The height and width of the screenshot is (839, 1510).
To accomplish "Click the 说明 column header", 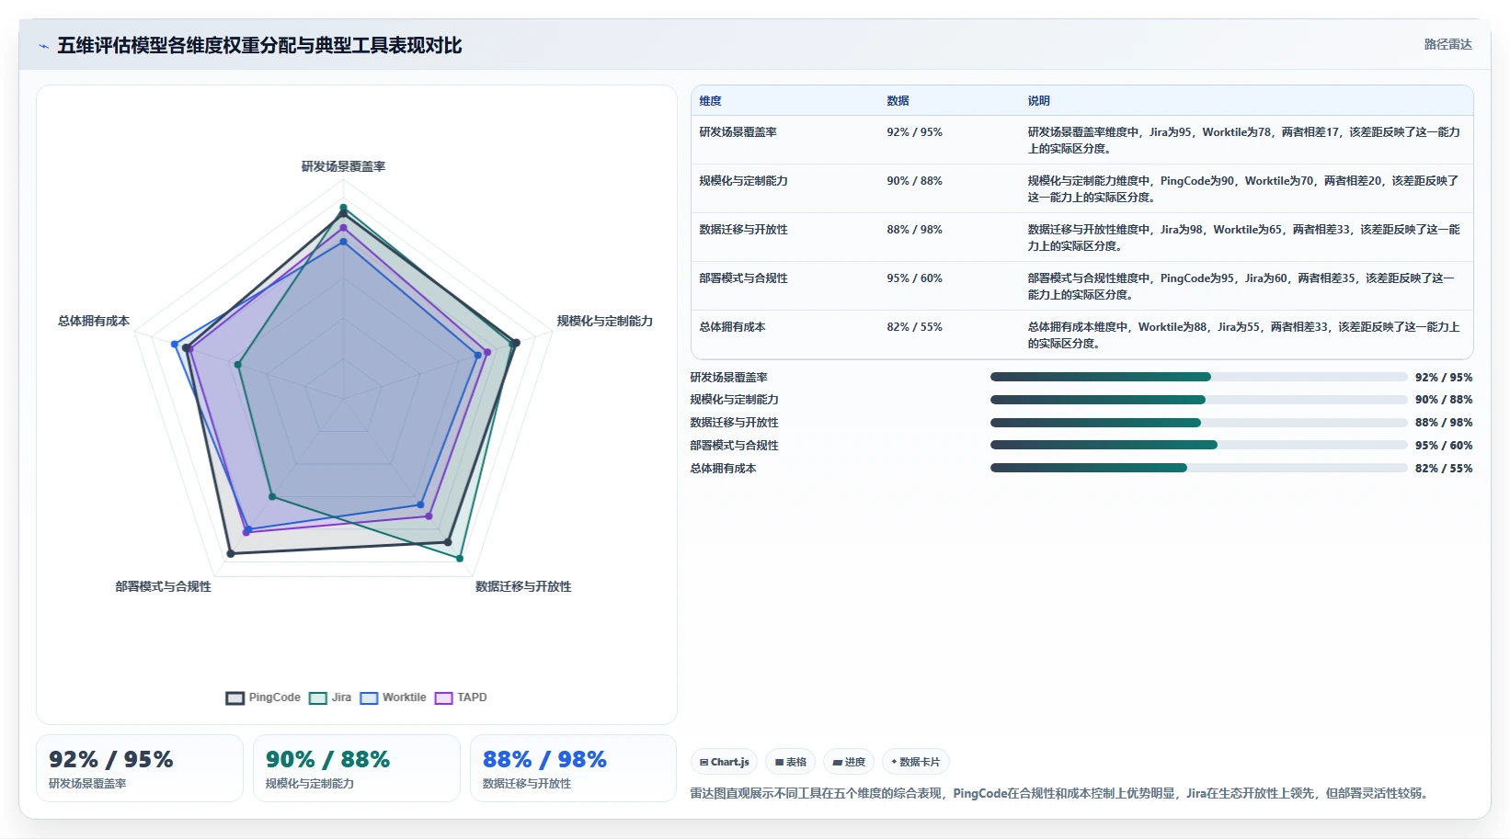I will point(1038,101).
